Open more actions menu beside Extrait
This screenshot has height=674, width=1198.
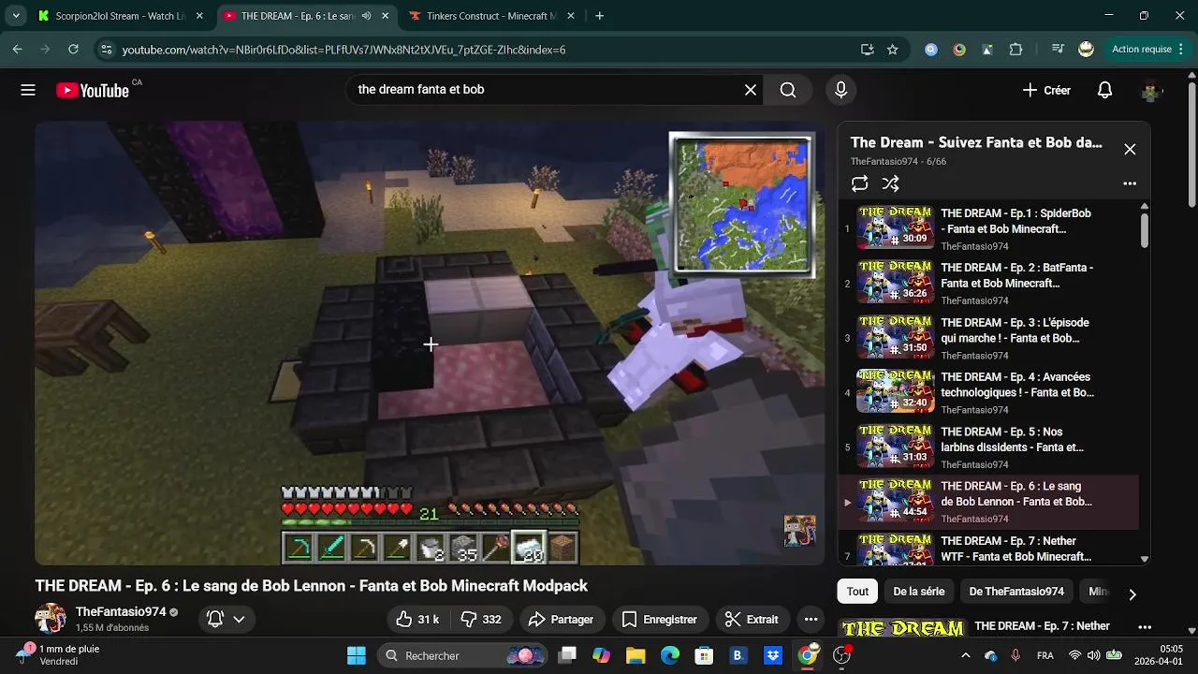pos(811,619)
